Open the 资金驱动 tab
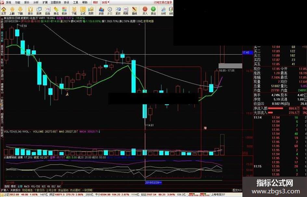Viewport: 307px width, 197px height. 63,190
